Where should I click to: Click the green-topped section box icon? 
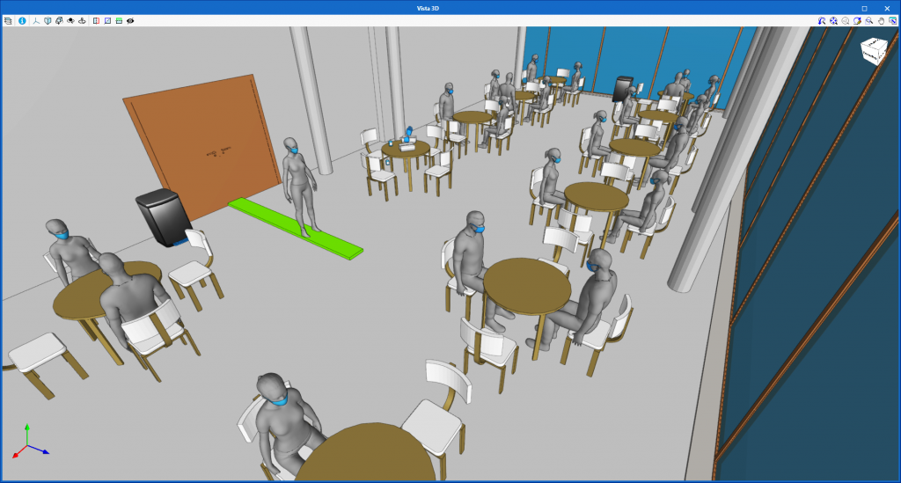[119, 21]
